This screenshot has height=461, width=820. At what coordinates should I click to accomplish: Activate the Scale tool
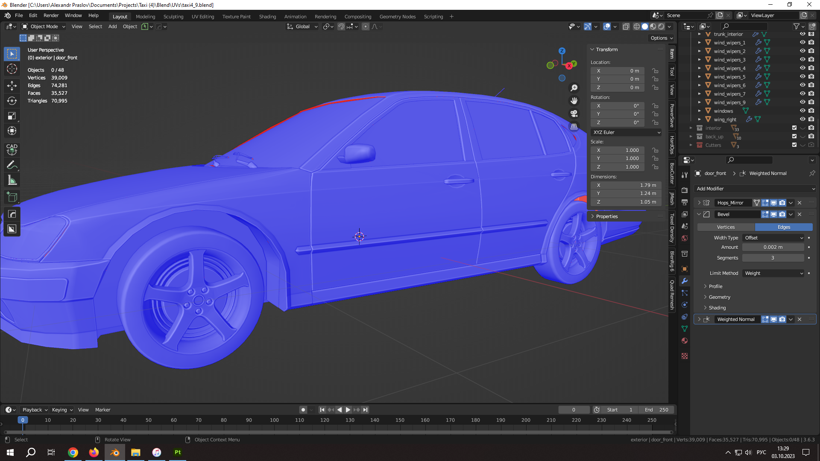(x=12, y=116)
